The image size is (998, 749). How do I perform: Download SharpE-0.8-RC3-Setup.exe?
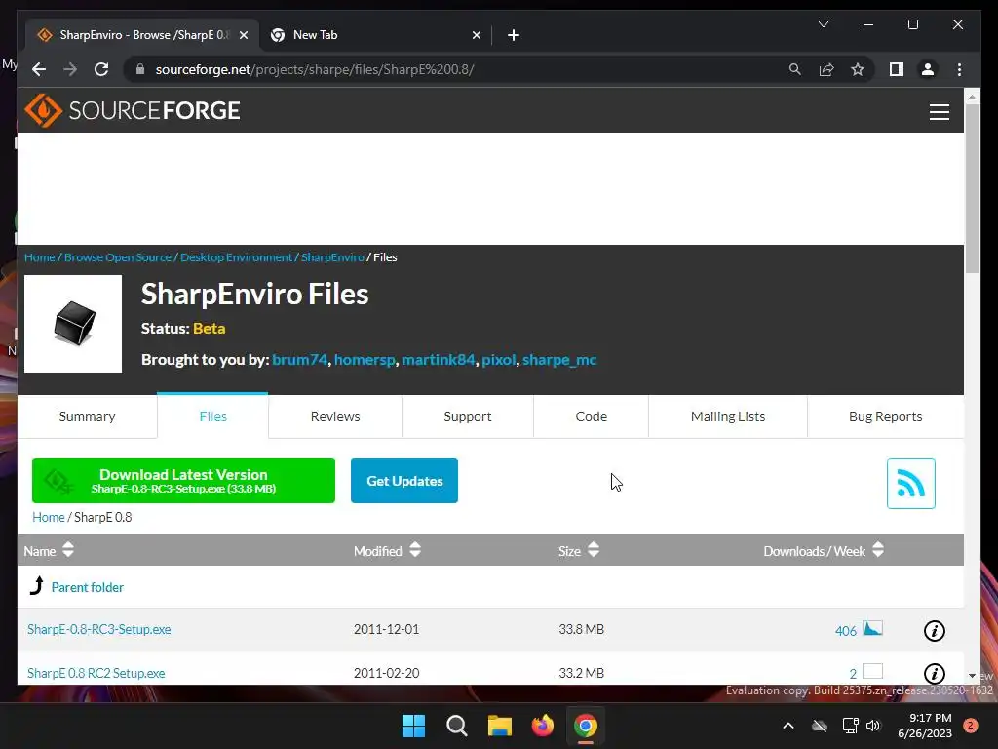pos(98,629)
